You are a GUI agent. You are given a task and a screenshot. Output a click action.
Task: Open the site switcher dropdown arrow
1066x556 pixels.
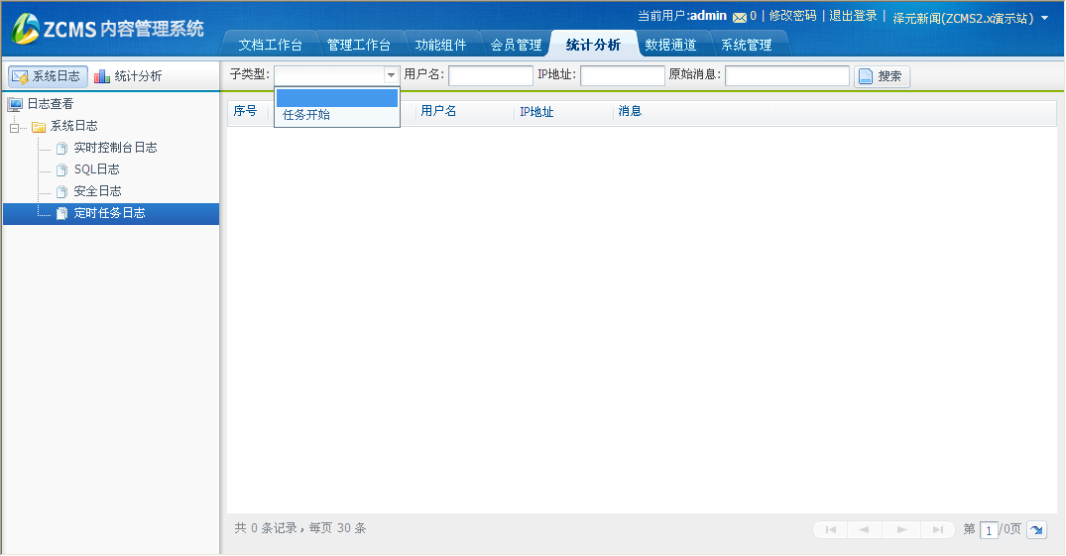point(1044,18)
